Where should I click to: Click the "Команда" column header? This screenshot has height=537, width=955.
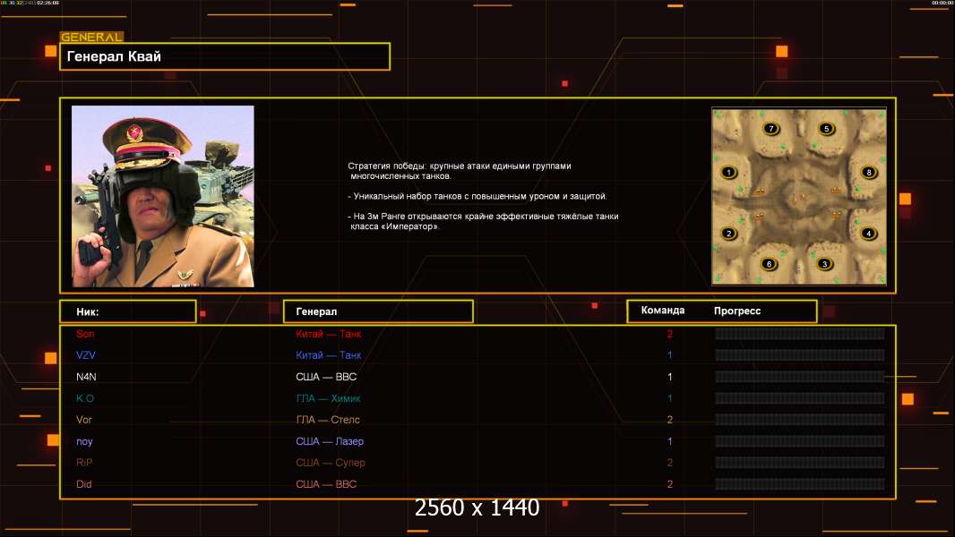(x=663, y=311)
